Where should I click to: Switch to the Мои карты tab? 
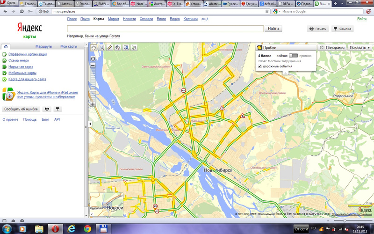click(x=68, y=46)
